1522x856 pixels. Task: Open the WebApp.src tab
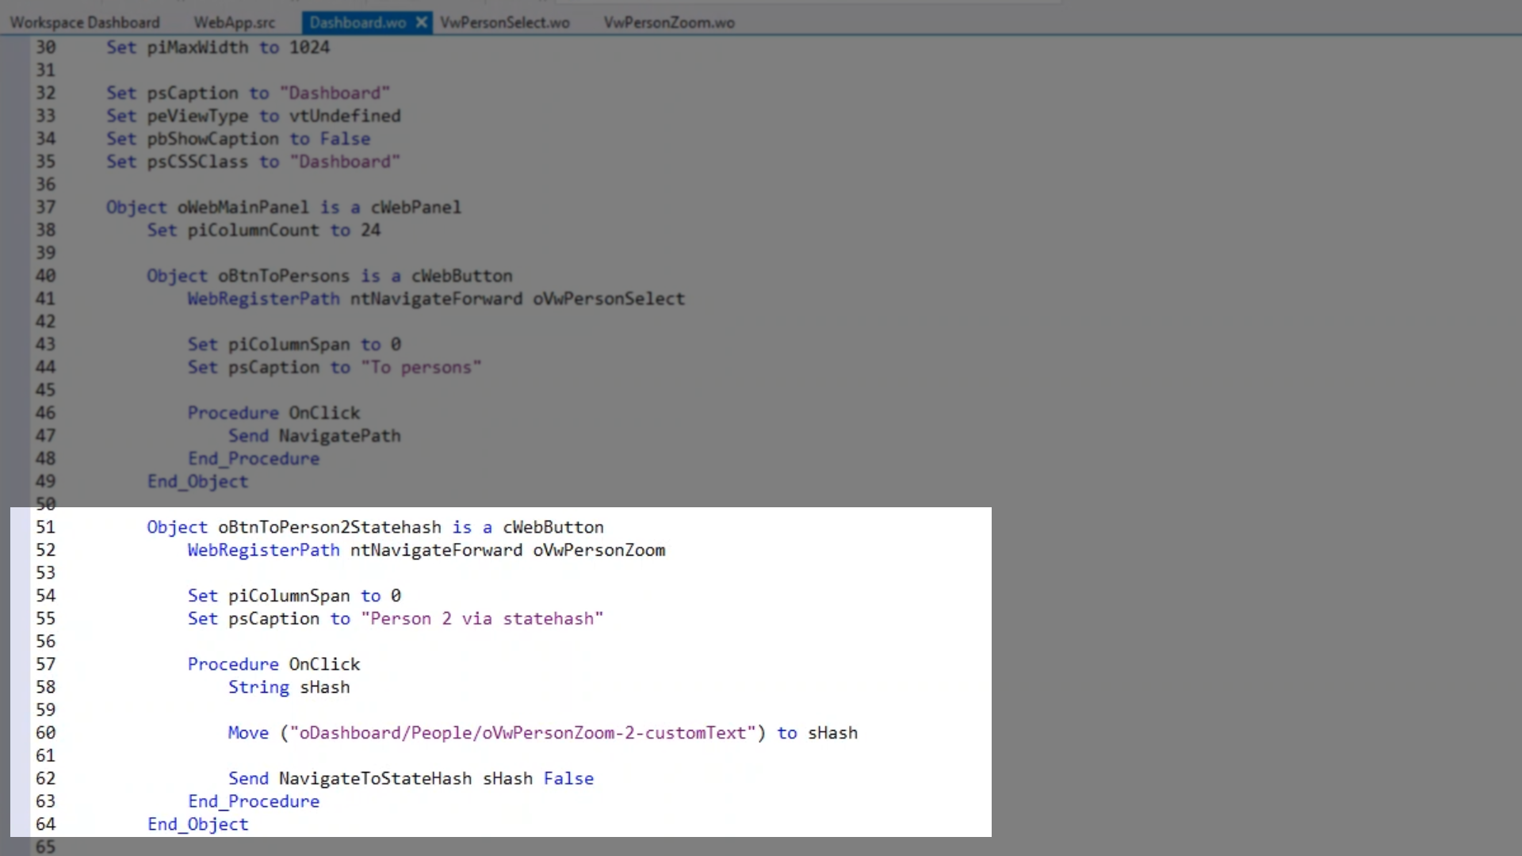coord(234,22)
